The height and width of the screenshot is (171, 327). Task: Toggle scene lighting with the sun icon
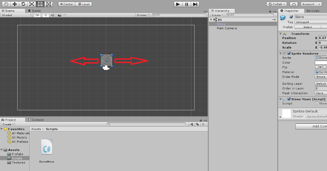click(45, 15)
